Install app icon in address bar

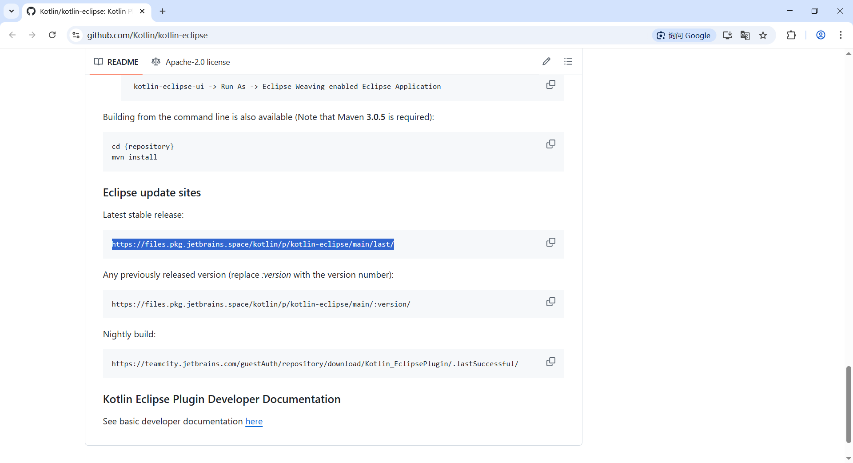click(x=727, y=35)
